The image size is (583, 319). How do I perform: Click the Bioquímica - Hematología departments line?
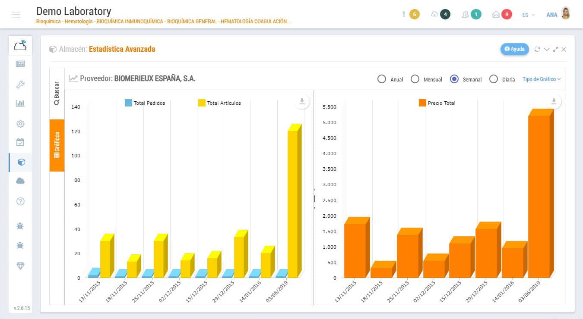coord(164,21)
